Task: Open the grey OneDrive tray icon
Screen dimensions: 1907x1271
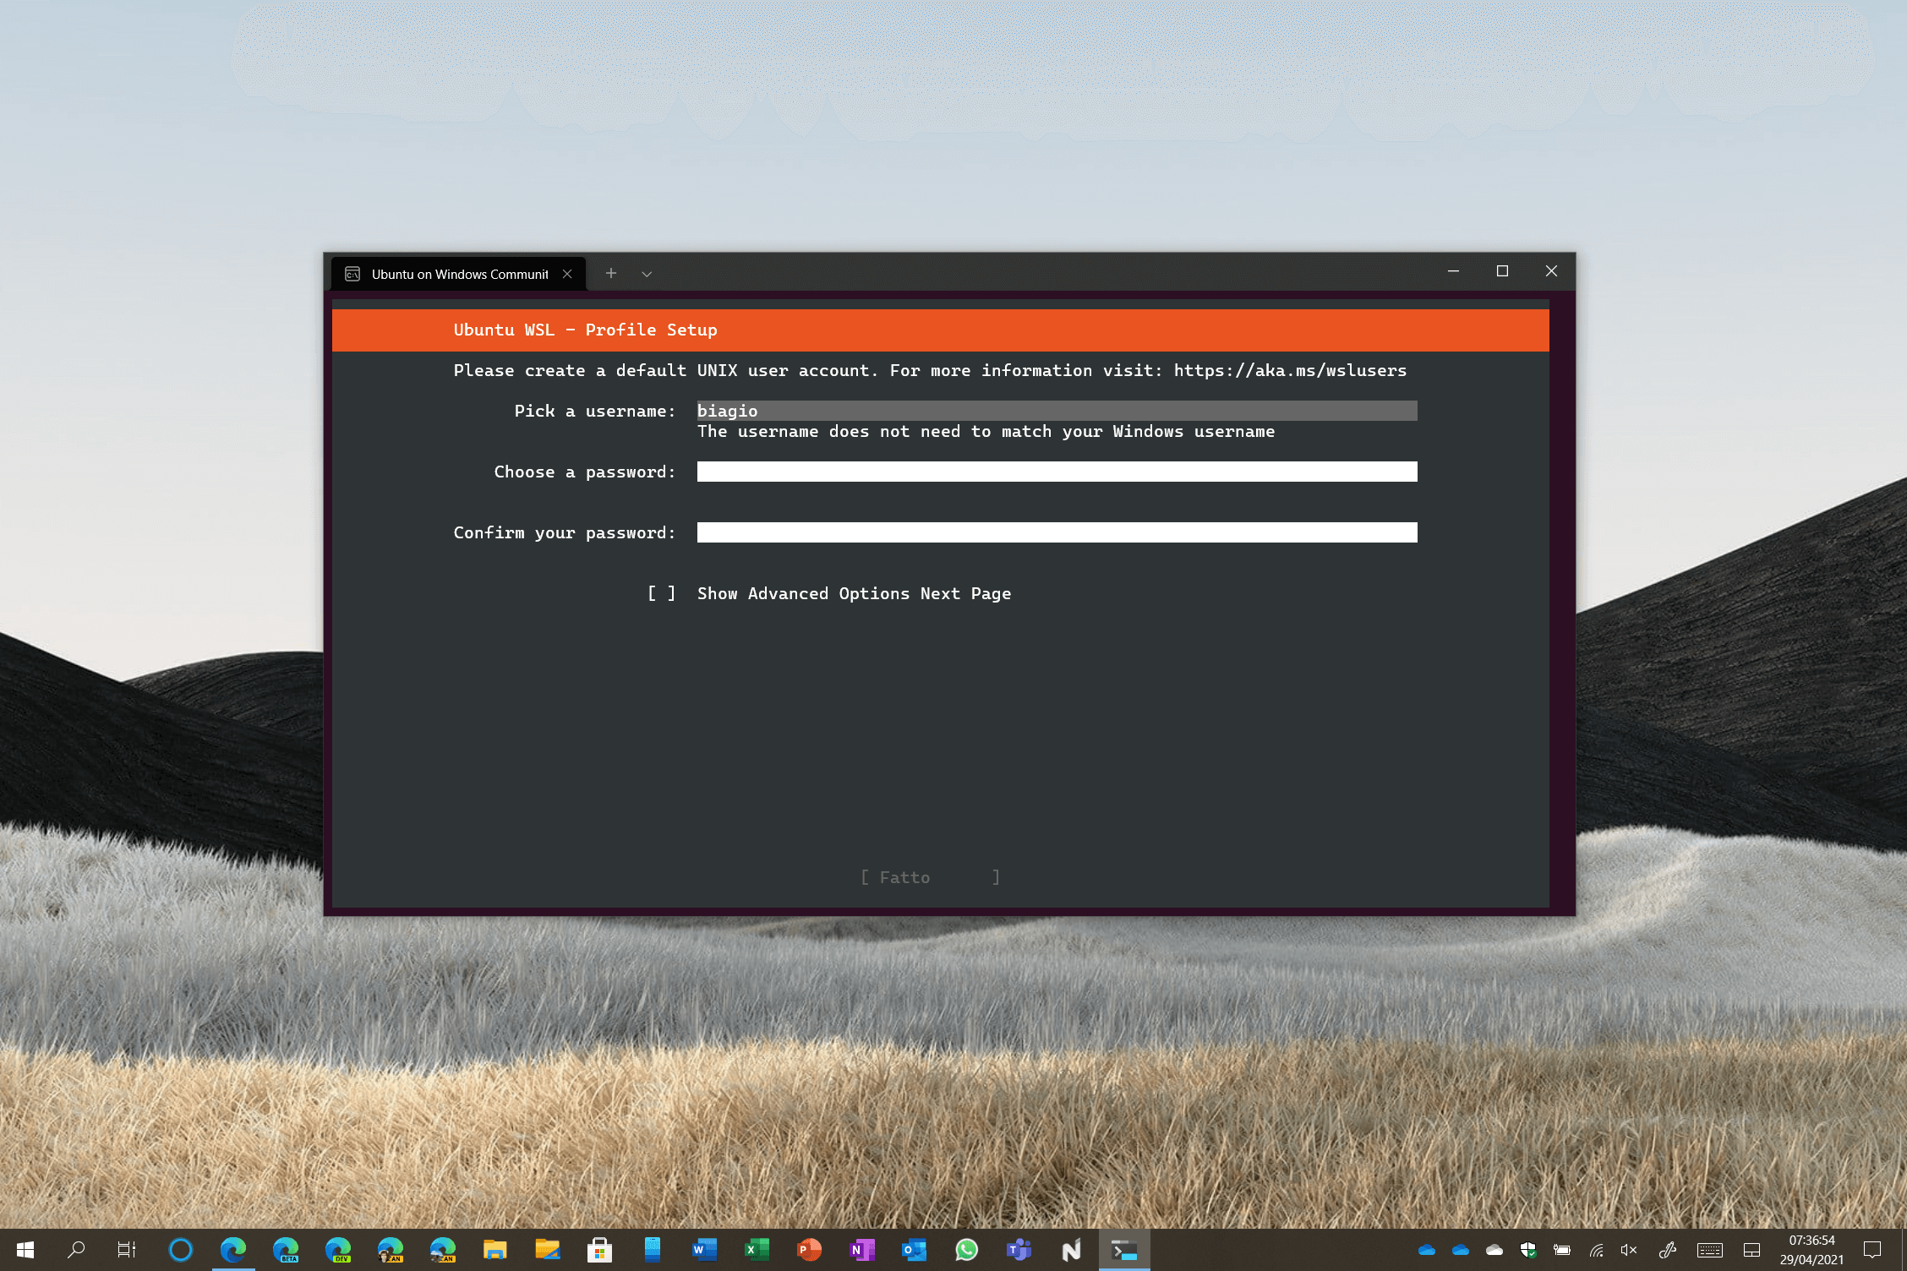Action: (1494, 1250)
